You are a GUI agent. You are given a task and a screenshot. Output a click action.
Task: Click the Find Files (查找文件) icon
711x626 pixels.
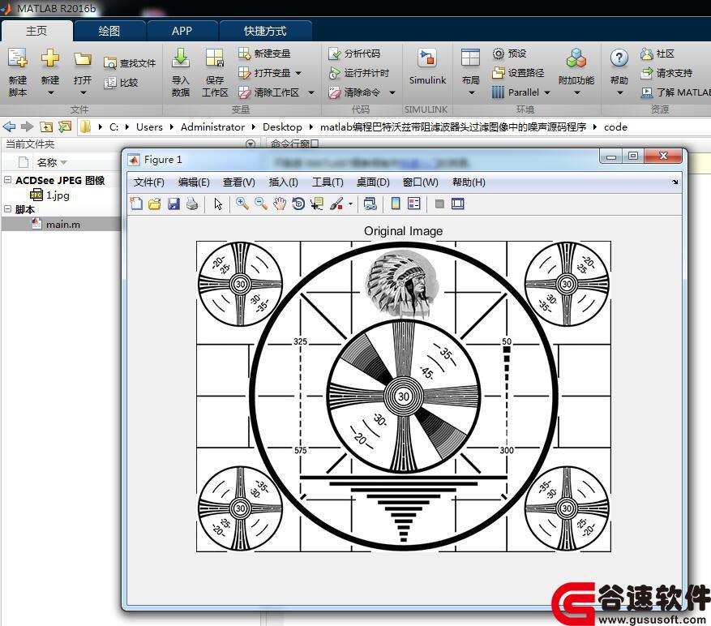click(109, 63)
